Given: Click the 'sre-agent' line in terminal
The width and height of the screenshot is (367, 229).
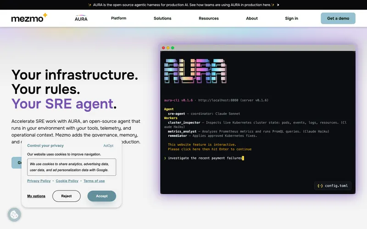Looking at the screenshot, I should pyautogui.click(x=204, y=114).
